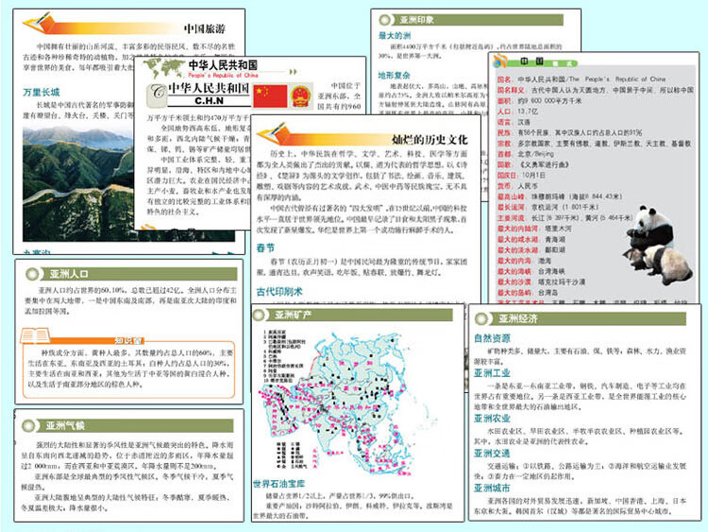Screen dimensions: 708x532
Task: Click the 最大的内海 label
Action: (x=514, y=261)
